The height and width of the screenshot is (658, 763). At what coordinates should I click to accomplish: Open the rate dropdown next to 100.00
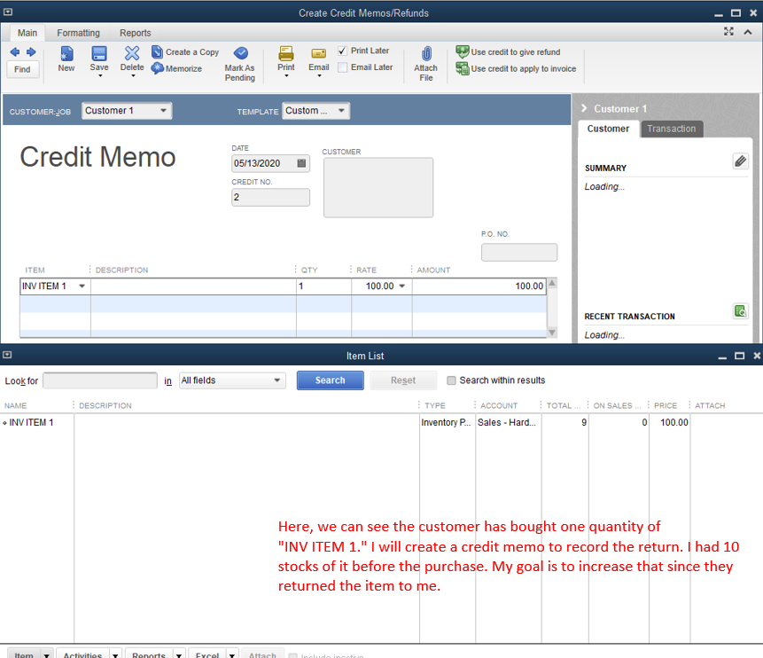coord(402,286)
